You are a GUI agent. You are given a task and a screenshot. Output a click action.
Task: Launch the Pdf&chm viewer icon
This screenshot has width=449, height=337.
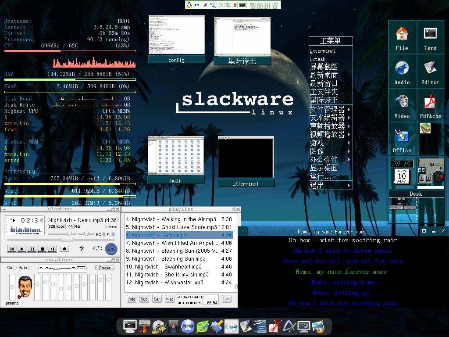click(430, 102)
